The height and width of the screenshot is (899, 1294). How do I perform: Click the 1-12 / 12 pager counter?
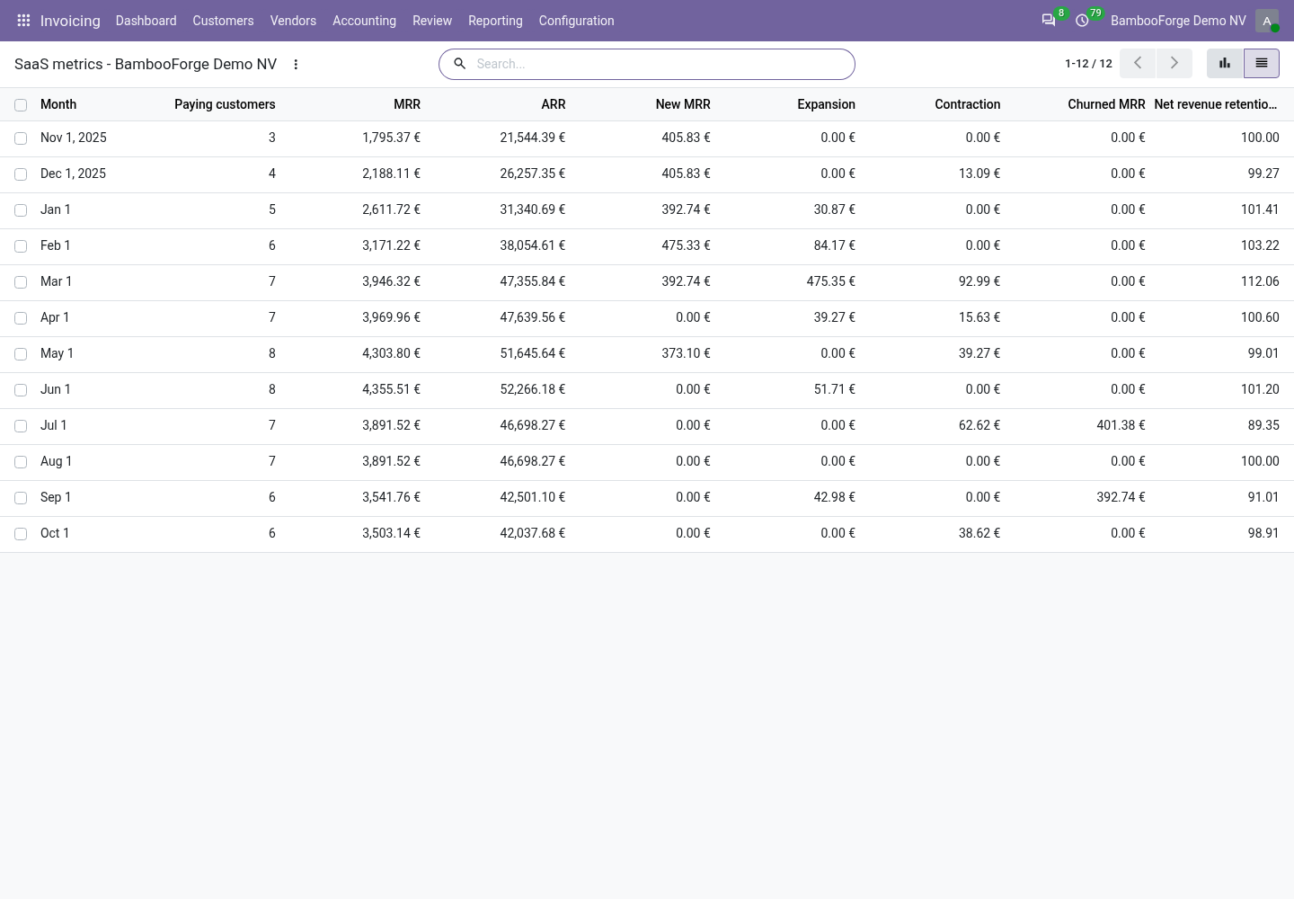(x=1088, y=63)
